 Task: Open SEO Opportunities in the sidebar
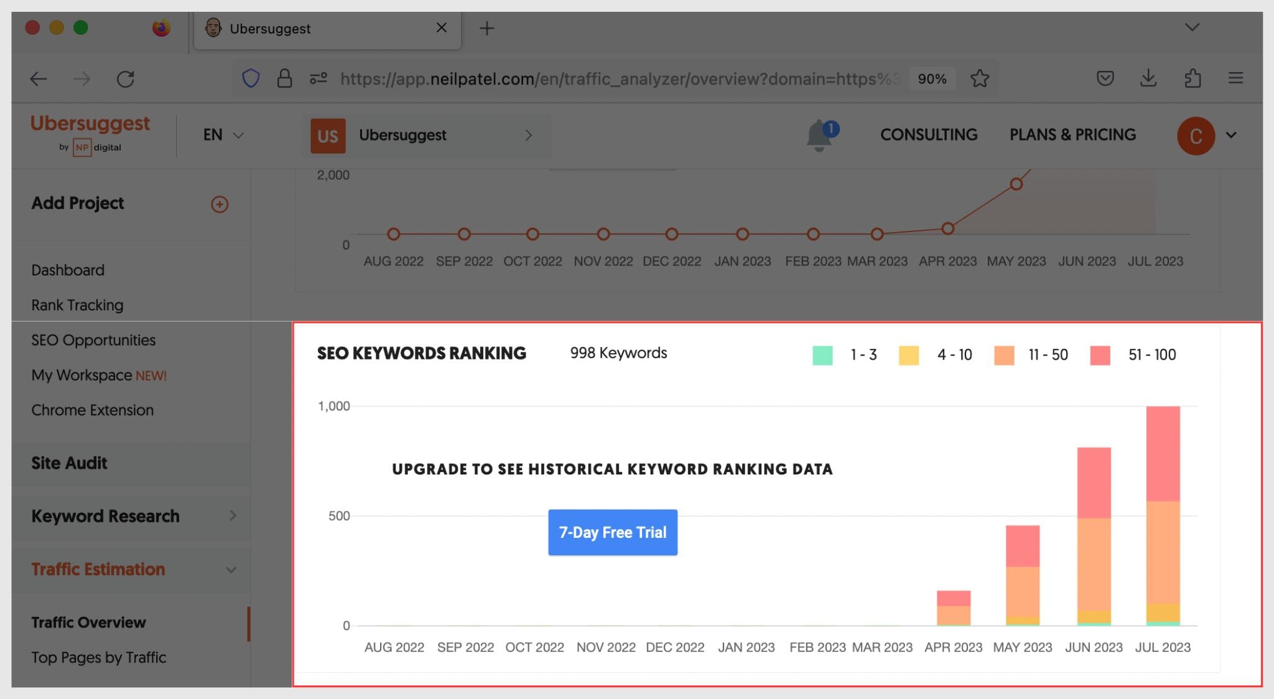click(93, 340)
